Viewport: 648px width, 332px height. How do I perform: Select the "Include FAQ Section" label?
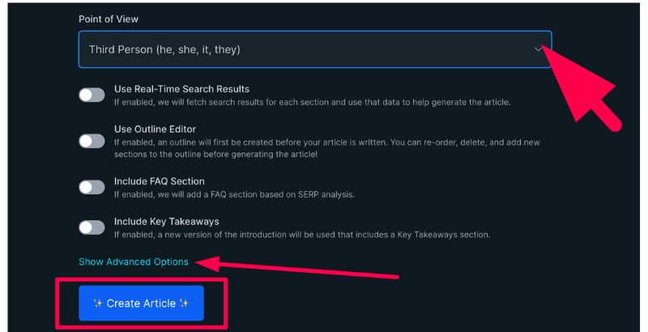(x=159, y=181)
